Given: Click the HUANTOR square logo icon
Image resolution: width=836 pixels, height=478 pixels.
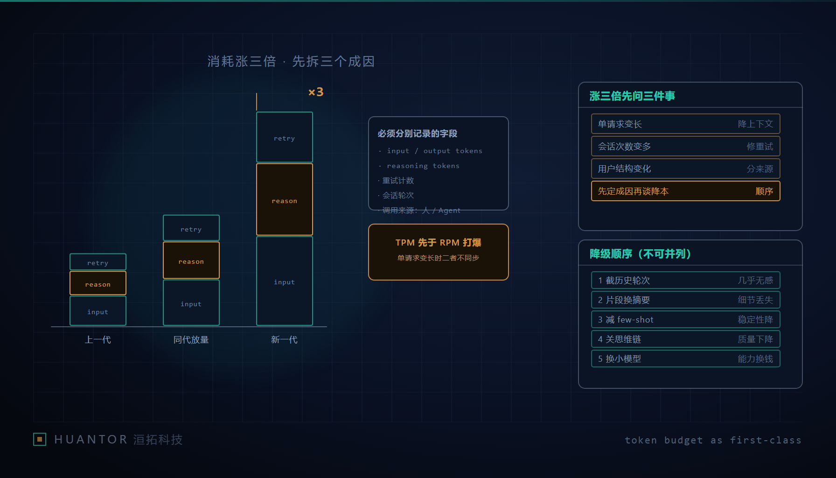Looking at the screenshot, I should [40, 439].
